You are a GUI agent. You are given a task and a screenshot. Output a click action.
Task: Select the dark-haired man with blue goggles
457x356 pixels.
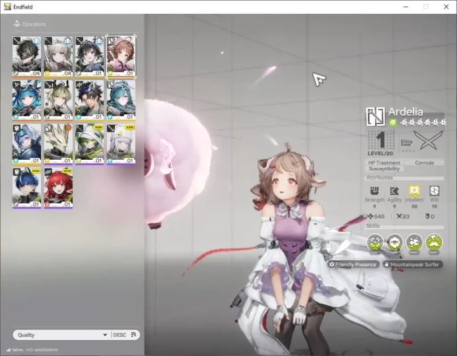[89, 100]
